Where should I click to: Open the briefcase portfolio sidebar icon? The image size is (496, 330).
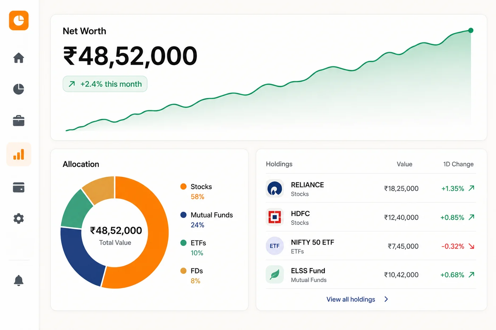[x=19, y=121]
